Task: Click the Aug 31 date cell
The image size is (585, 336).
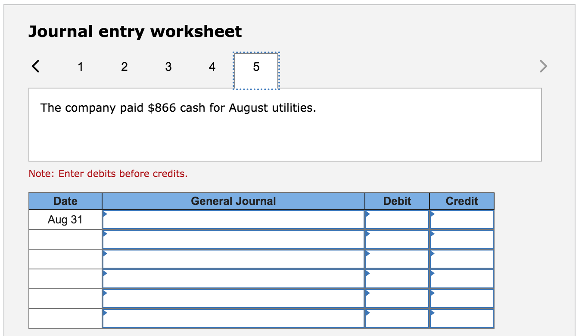Action: point(65,220)
